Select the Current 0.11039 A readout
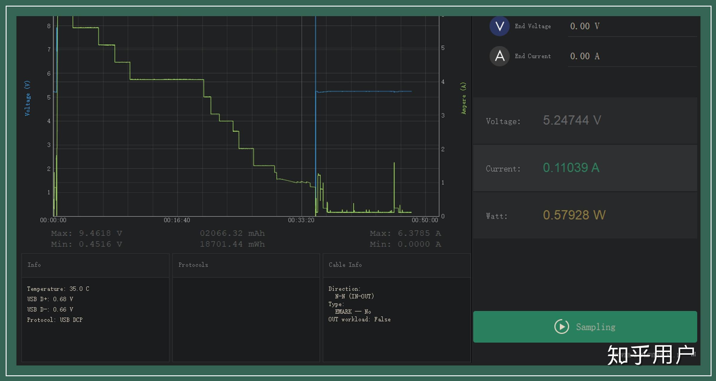The height and width of the screenshot is (381, 716). [571, 168]
